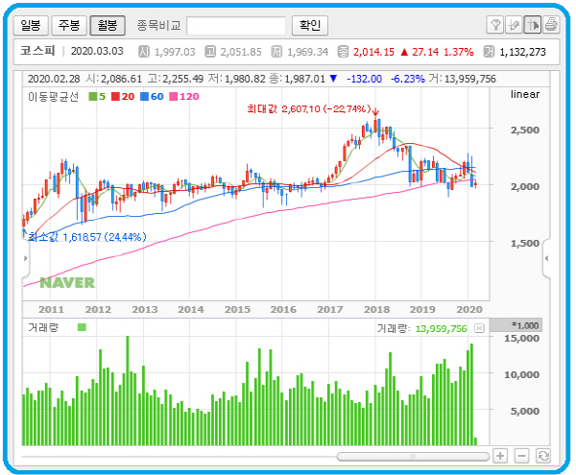The image size is (576, 475).
Task: Select the draw-line pencil tool
Action: (x=514, y=25)
